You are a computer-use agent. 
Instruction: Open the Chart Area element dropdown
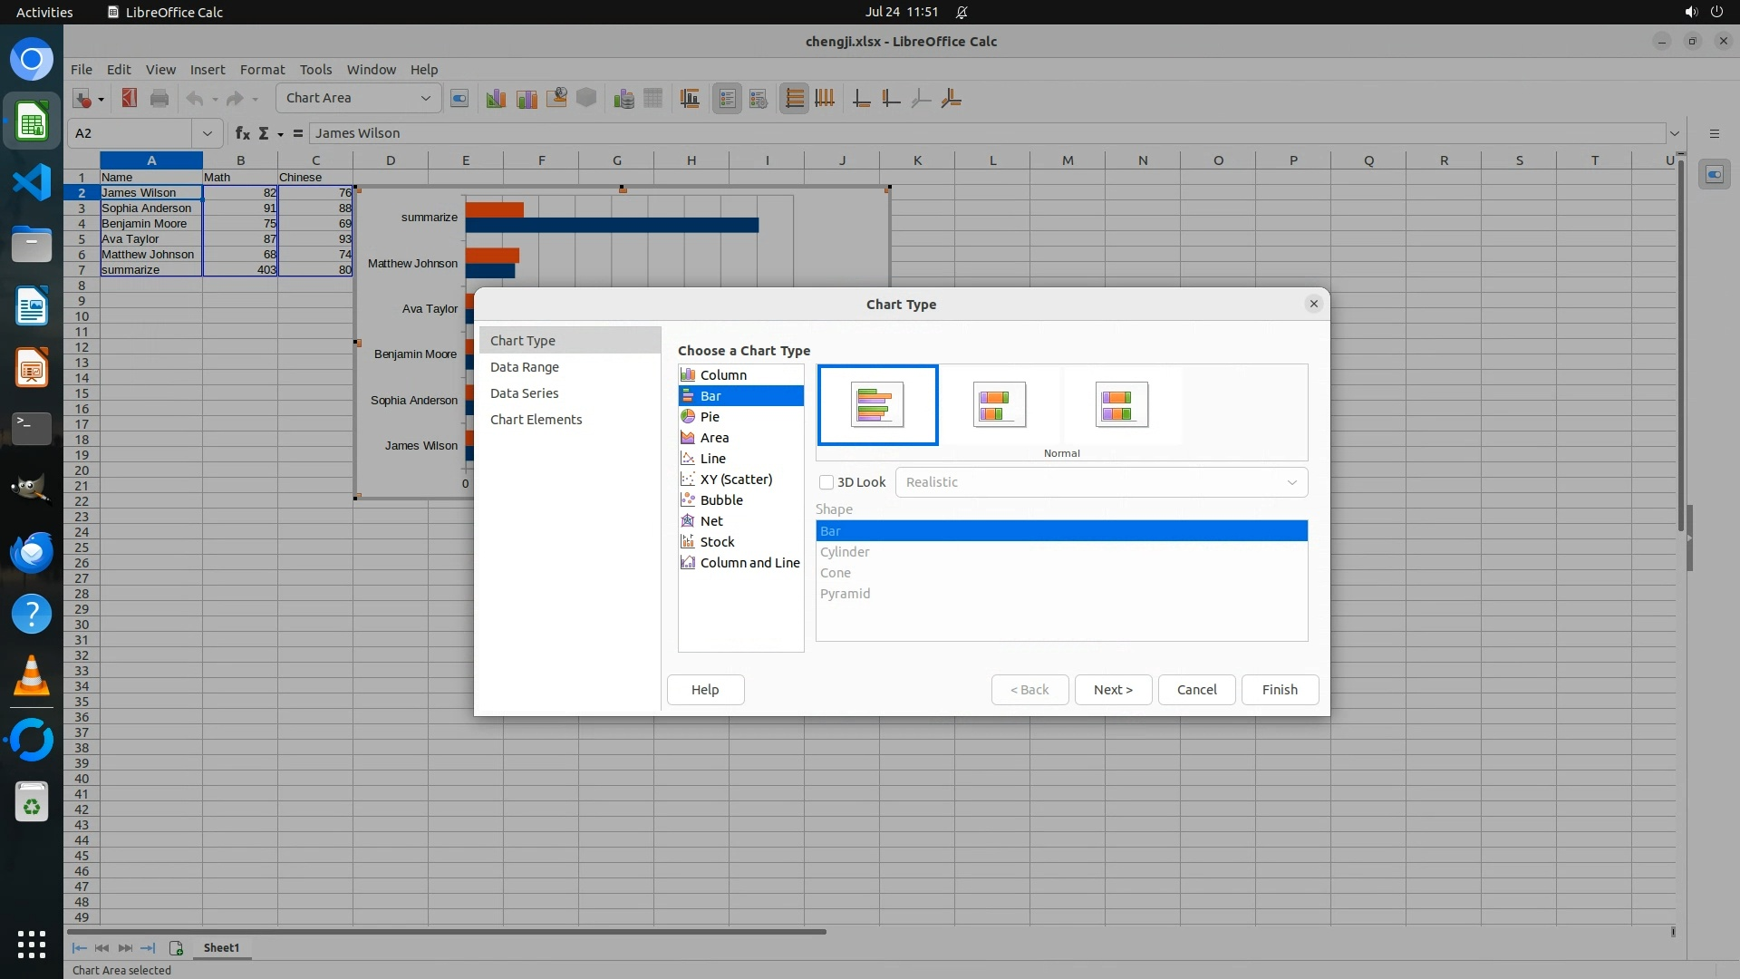pos(425,98)
